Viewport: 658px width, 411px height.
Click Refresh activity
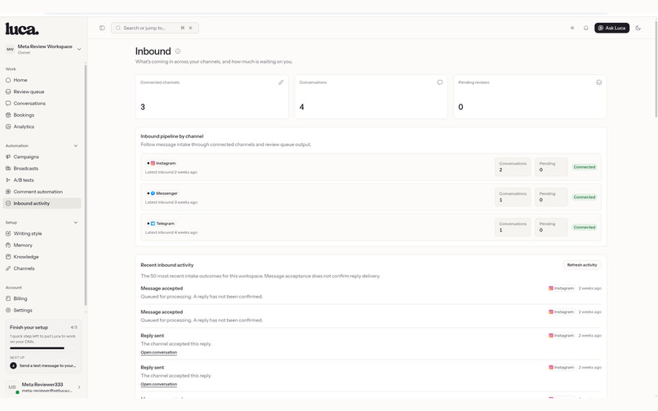[x=581, y=265]
